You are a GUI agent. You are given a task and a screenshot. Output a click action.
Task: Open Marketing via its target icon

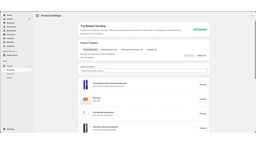click(x=4, y=30)
